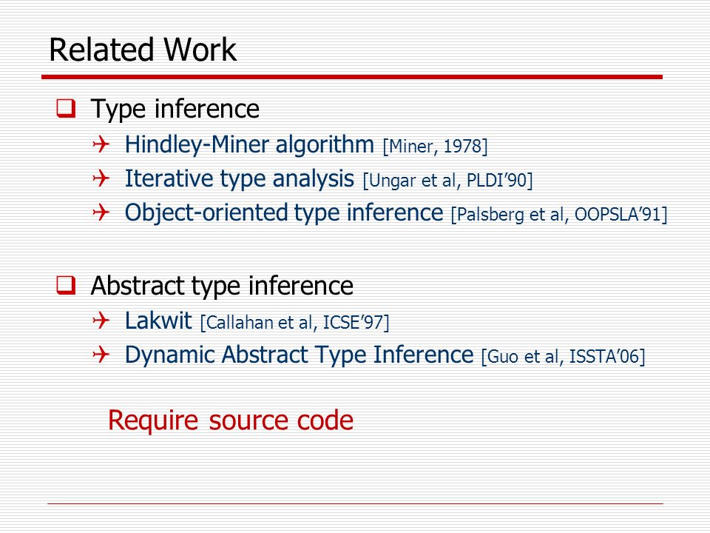Click the Type inference heading text
This screenshot has height=533, width=710.
[x=175, y=110]
